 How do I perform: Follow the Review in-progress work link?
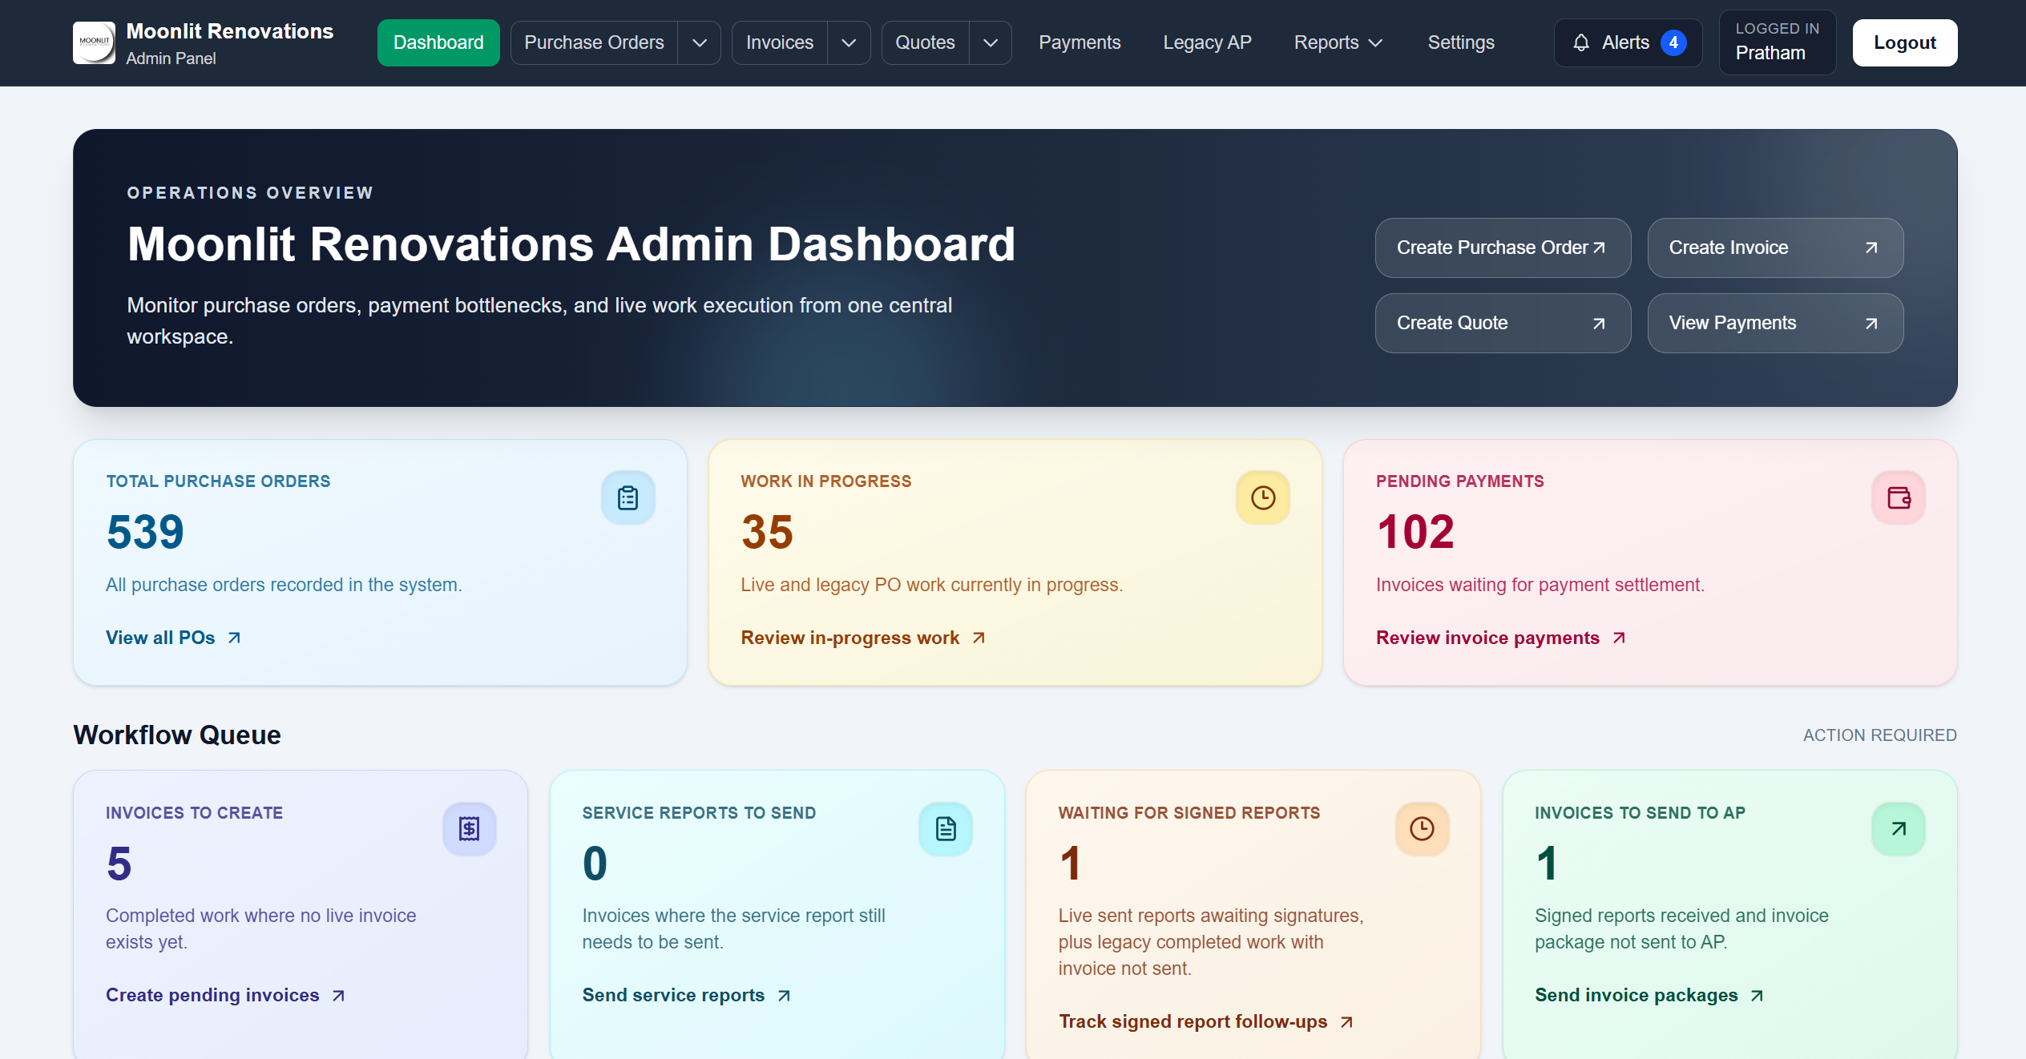click(x=863, y=638)
